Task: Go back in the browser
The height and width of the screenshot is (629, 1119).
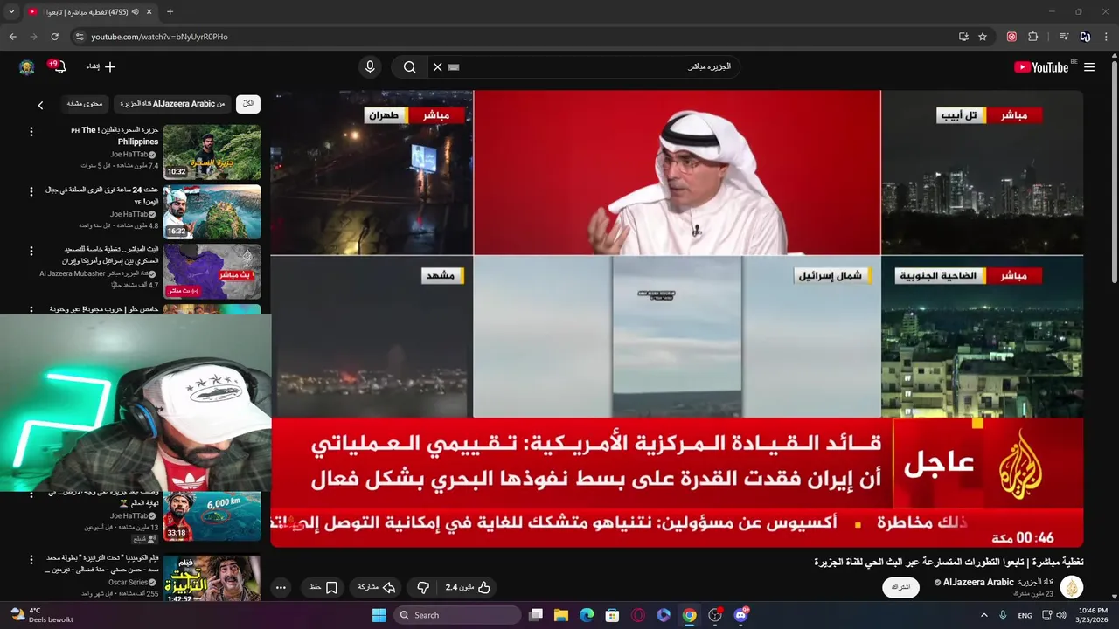Action: [x=12, y=37]
